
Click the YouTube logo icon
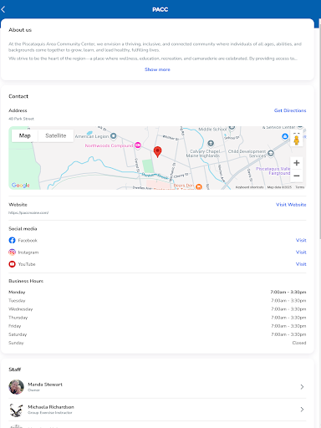12,264
